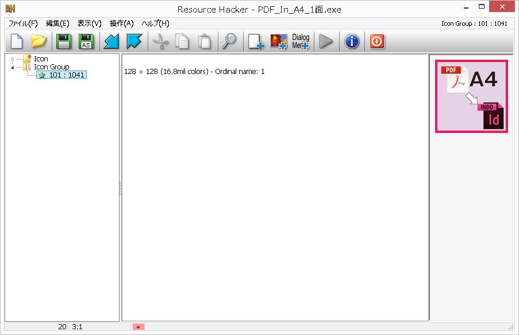Click the Save As floppy icon
The height and width of the screenshot is (335, 519).
coord(86,42)
